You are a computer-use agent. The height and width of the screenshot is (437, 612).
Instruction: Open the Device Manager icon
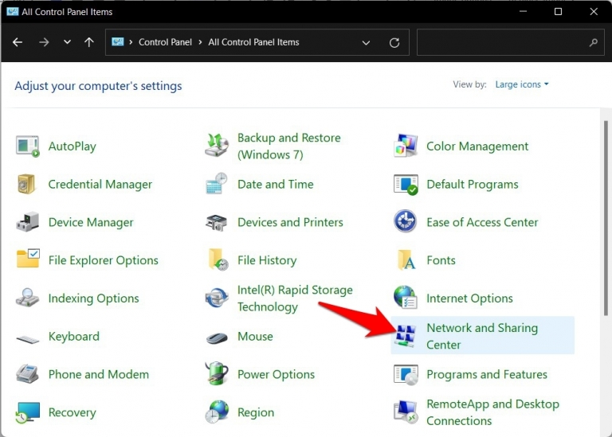pyautogui.click(x=27, y=222)
